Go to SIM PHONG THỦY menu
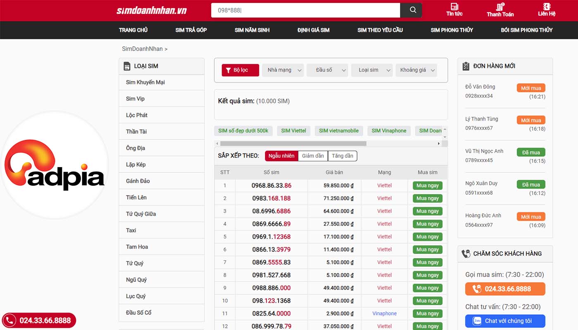The image size is (578, 330). (x=452, y=30)
